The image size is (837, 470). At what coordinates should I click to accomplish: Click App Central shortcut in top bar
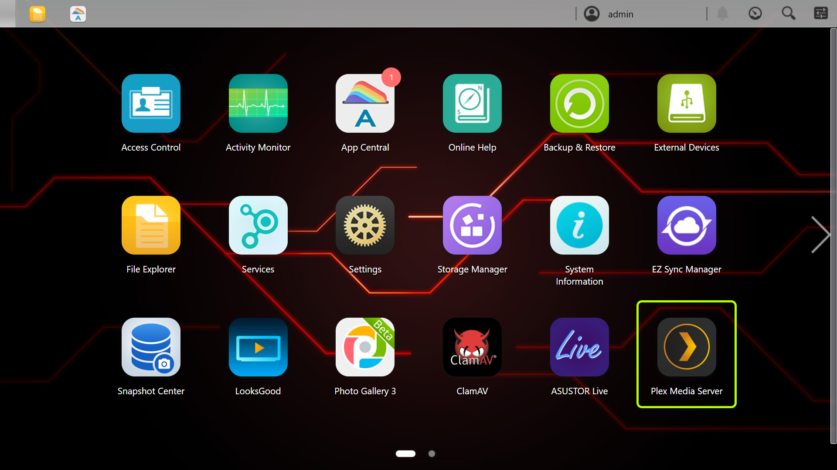[78, 14]
